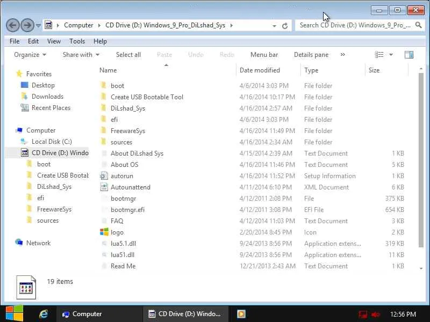
Task: Open the View menu
Action: pyautogui.click(x=54, y=41)
